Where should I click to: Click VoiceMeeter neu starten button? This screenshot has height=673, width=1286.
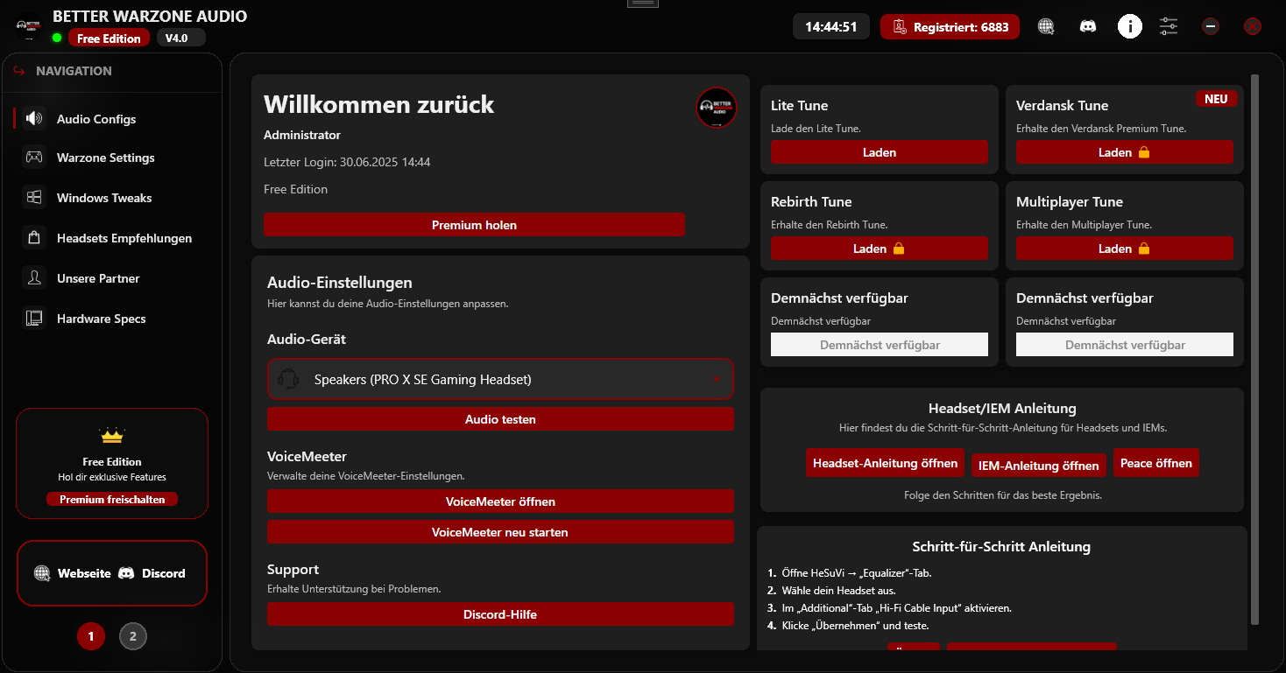(x=500, y=532)
